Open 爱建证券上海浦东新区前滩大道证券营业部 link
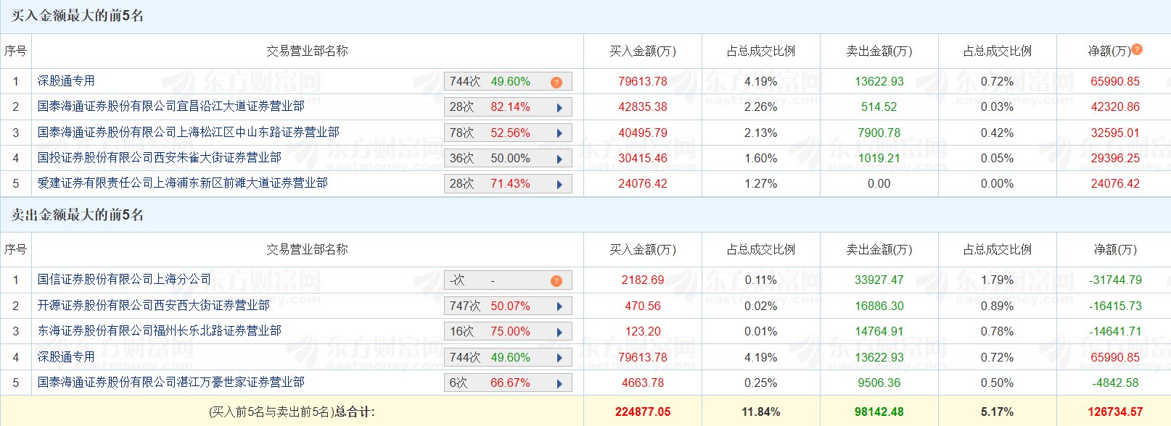The width and height of the screenshot is (1171, 426). tap(183, 183)
